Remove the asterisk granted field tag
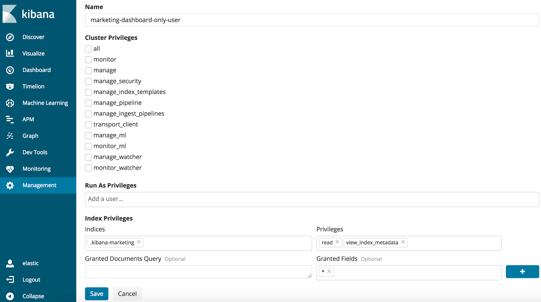Image resolution: width=541 pixels, height=302 pixels. 329,271
